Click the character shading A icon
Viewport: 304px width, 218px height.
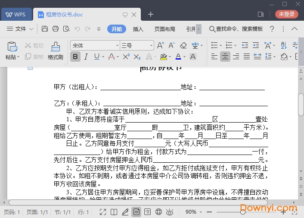click(x=193, y=57)
